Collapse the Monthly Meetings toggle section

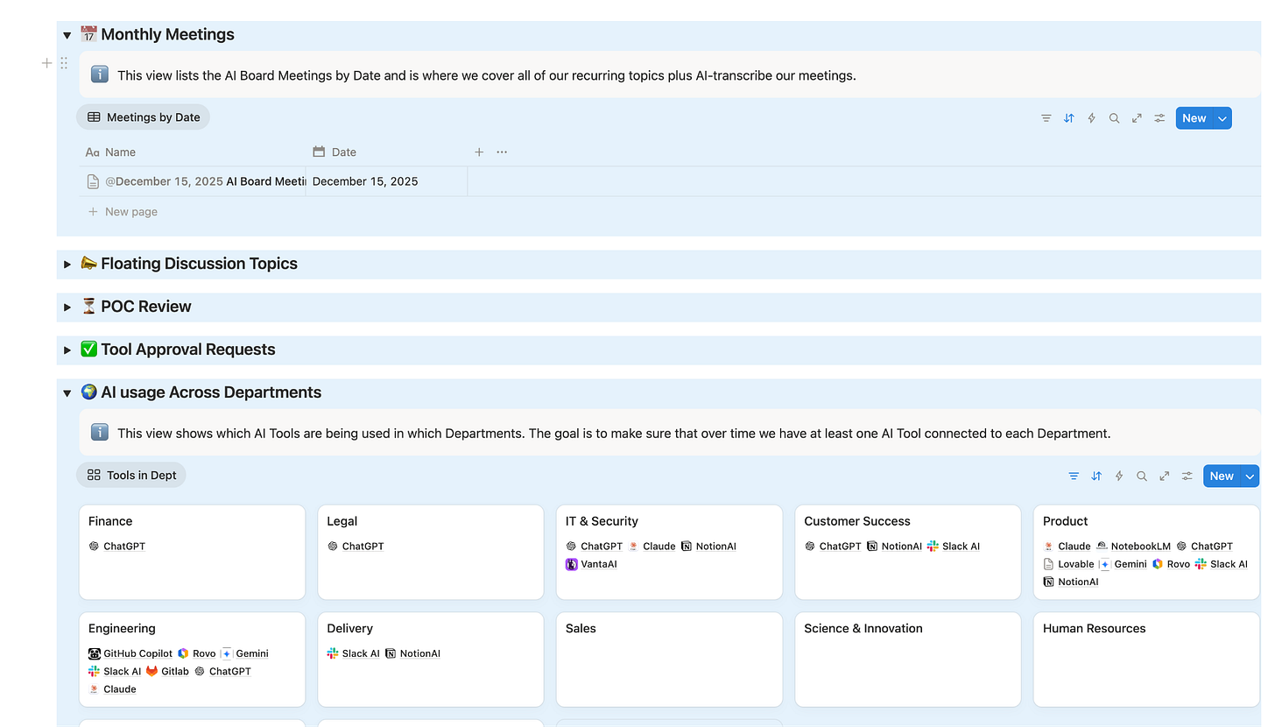pyautogui.click(x=67, y=36)
